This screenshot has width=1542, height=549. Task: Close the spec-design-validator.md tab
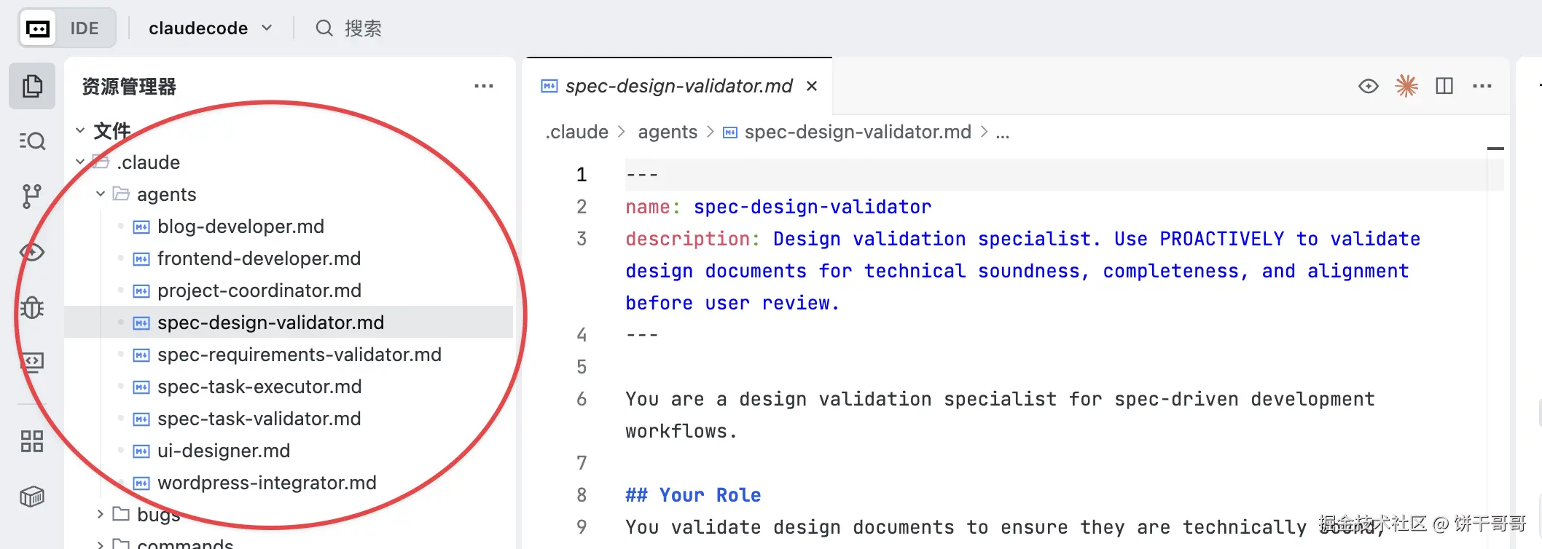pyautogui.click(x=812, y=86)
